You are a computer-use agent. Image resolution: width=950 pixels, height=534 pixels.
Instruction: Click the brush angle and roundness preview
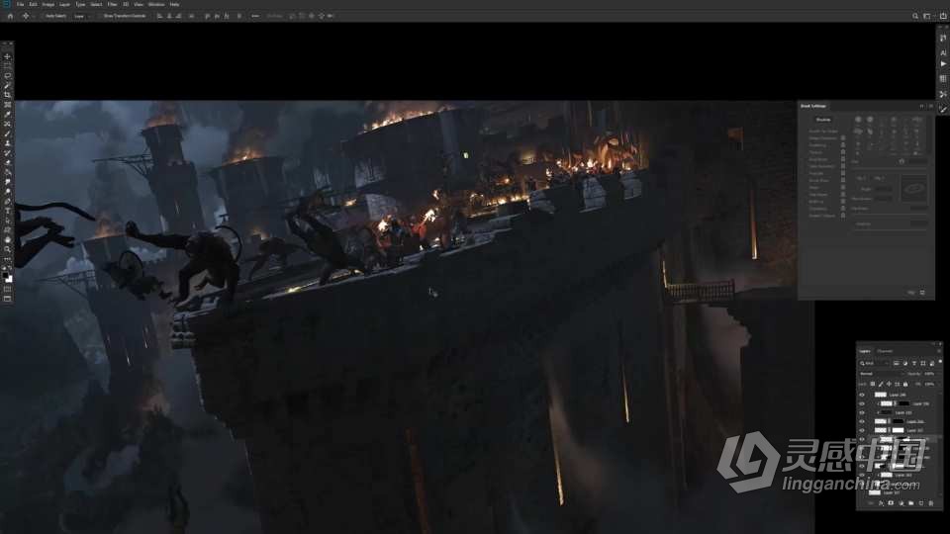tap(913, 188)
